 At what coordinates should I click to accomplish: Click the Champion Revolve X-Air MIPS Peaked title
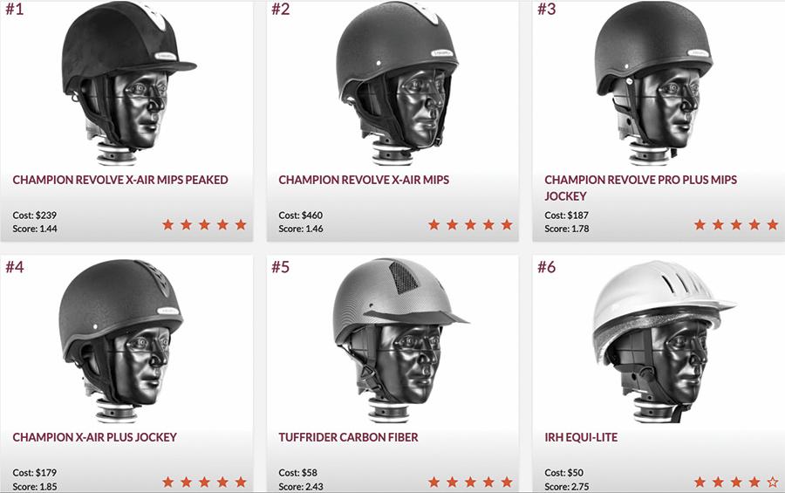120,180
